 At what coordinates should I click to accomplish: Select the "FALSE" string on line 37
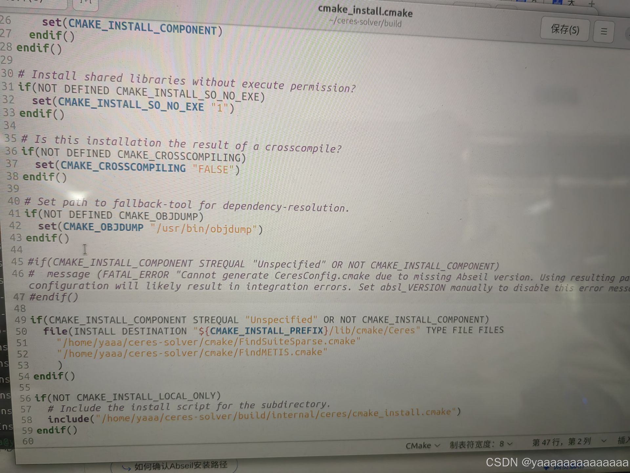click(213, 169)
